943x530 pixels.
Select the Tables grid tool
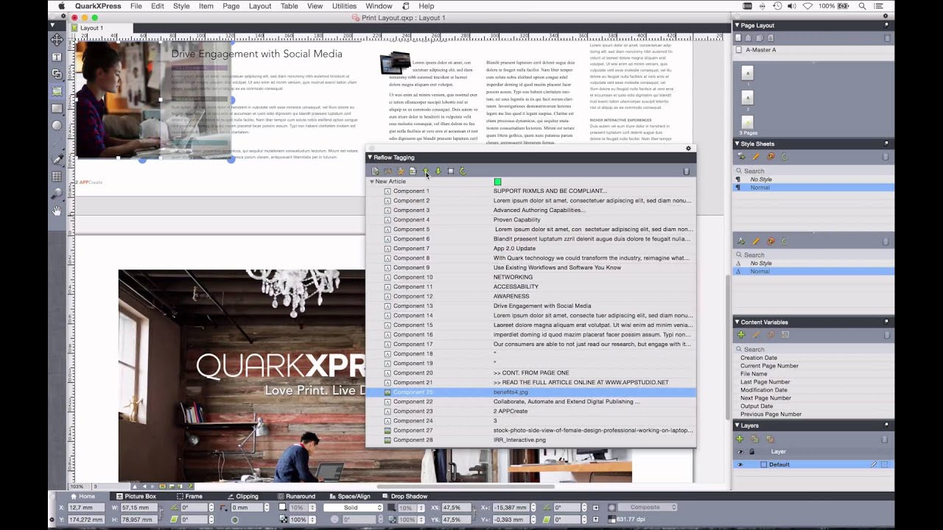click(x=57, y=177)
